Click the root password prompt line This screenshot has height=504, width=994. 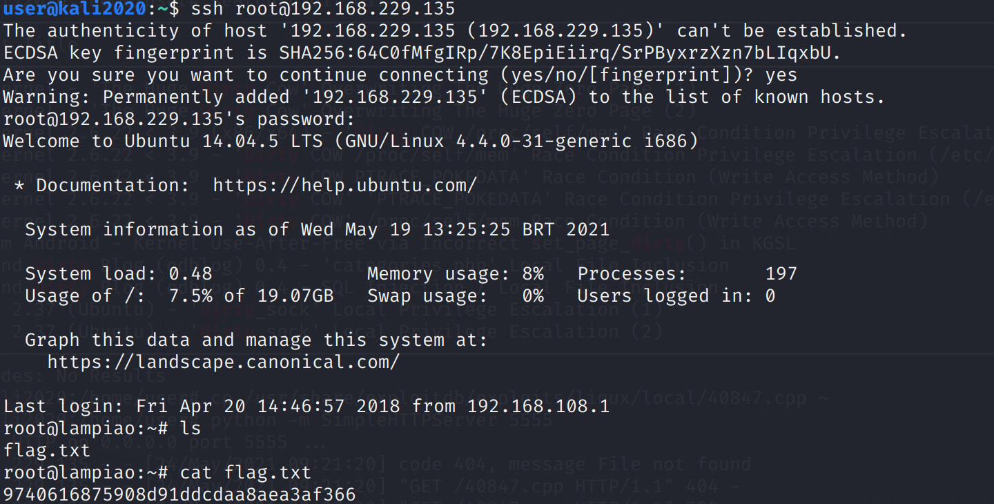(179, 119)
